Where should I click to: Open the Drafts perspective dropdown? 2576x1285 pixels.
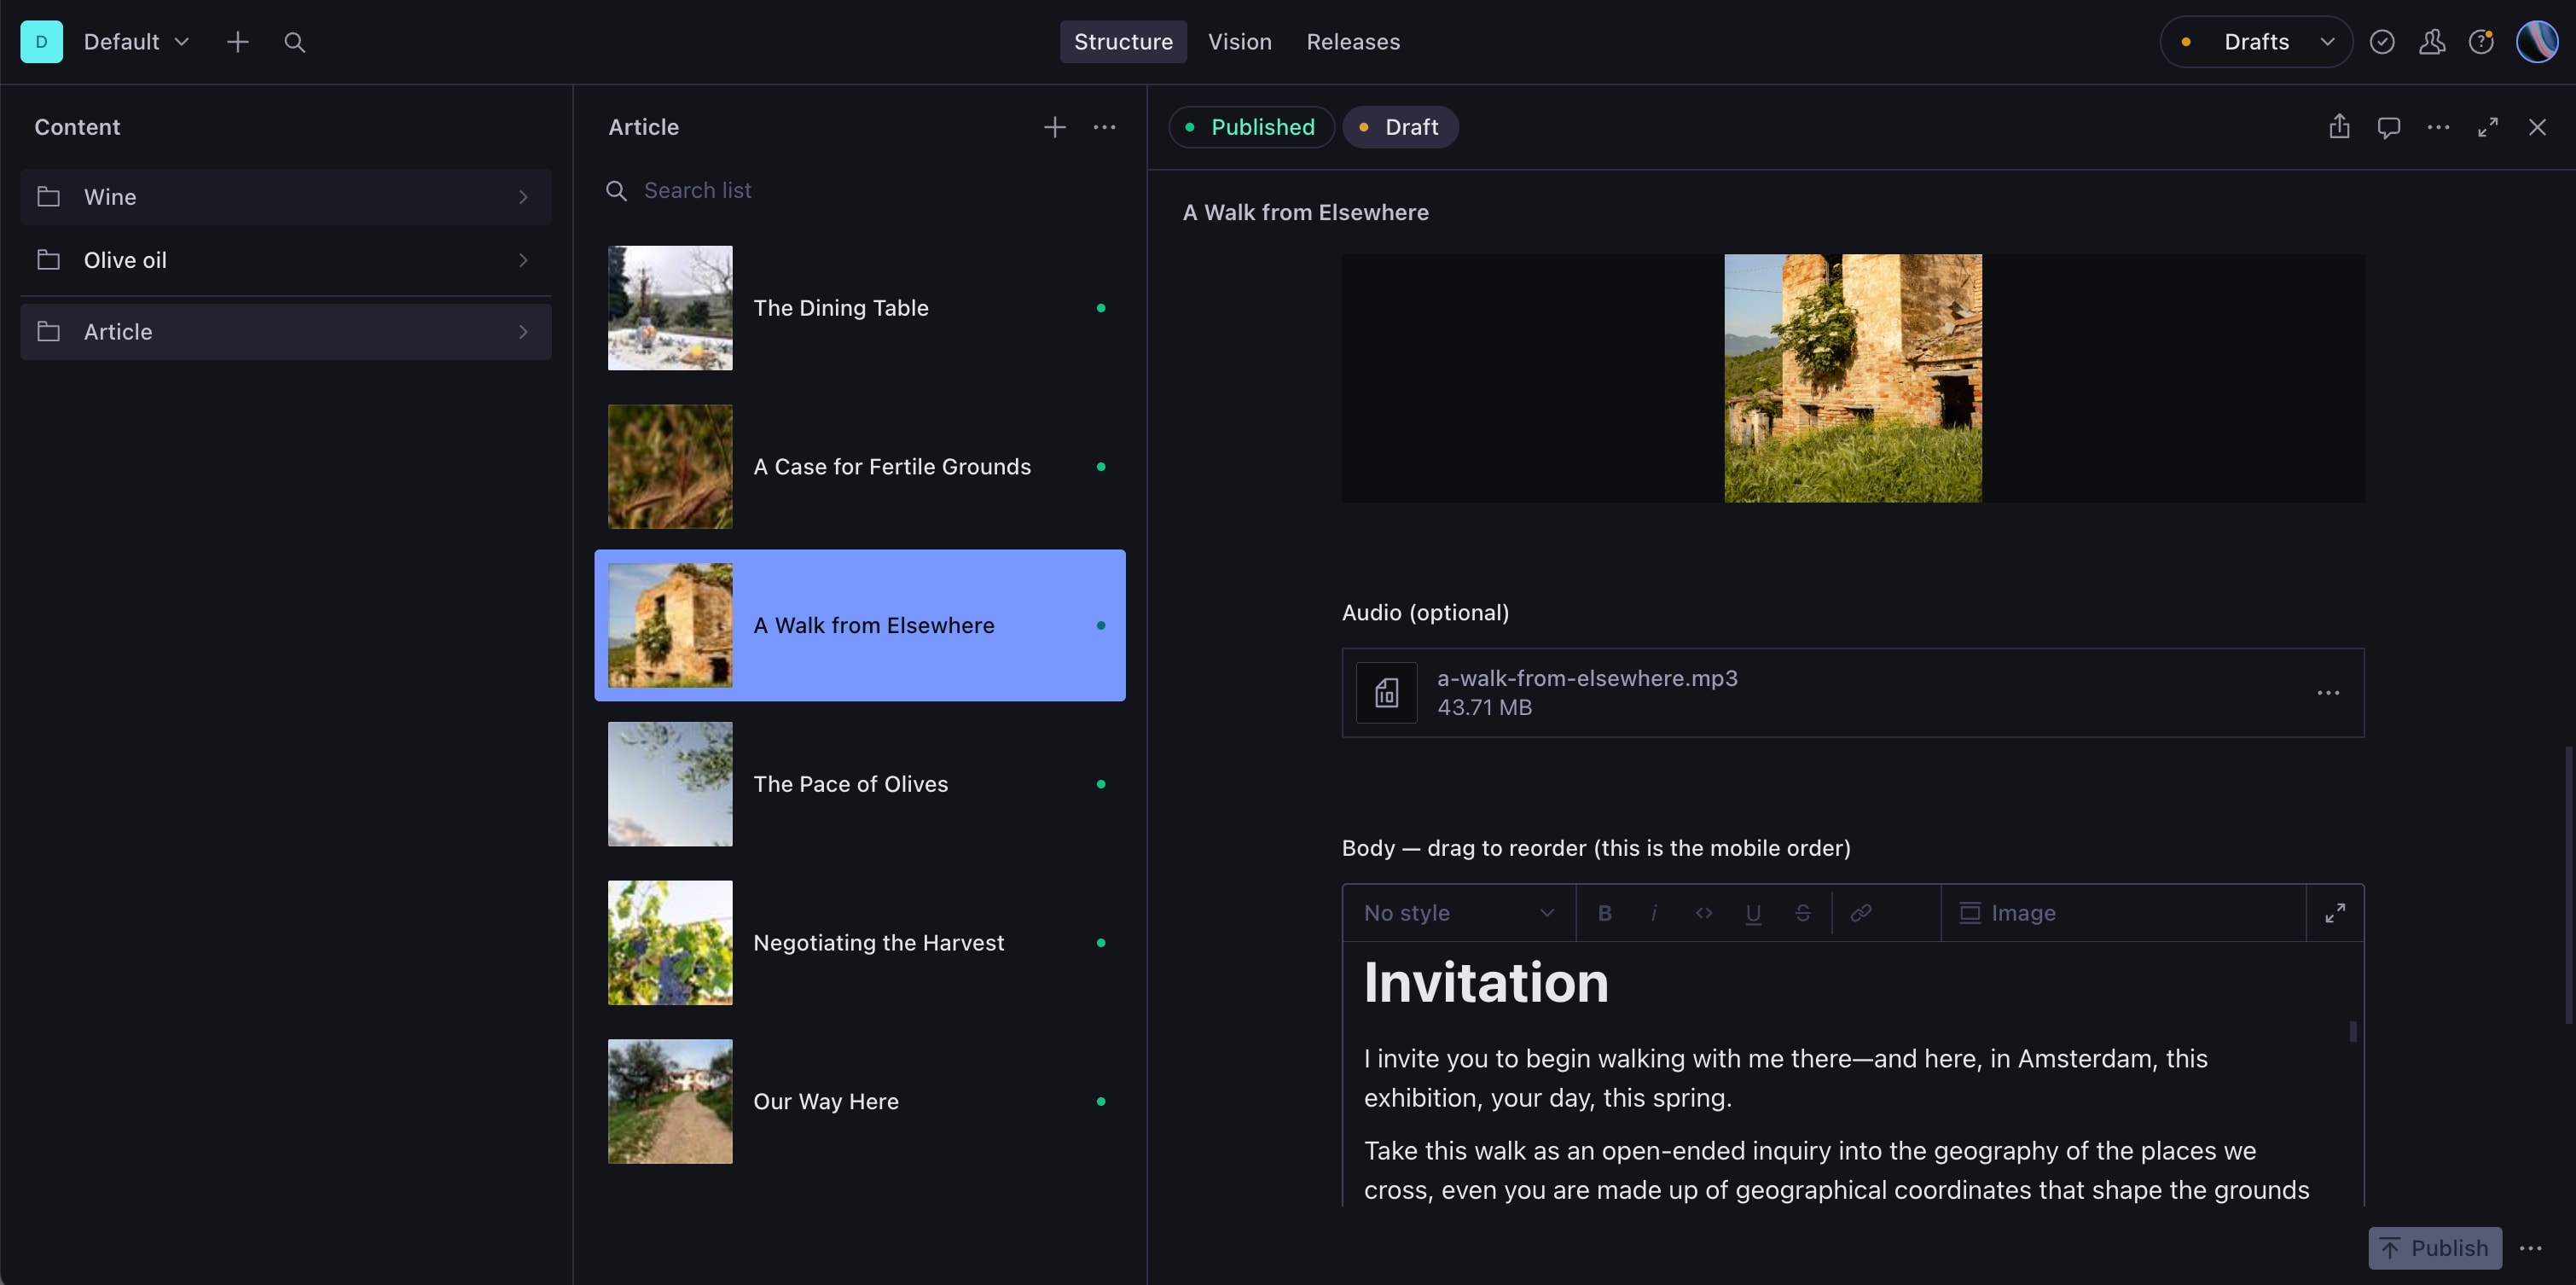2256,42
